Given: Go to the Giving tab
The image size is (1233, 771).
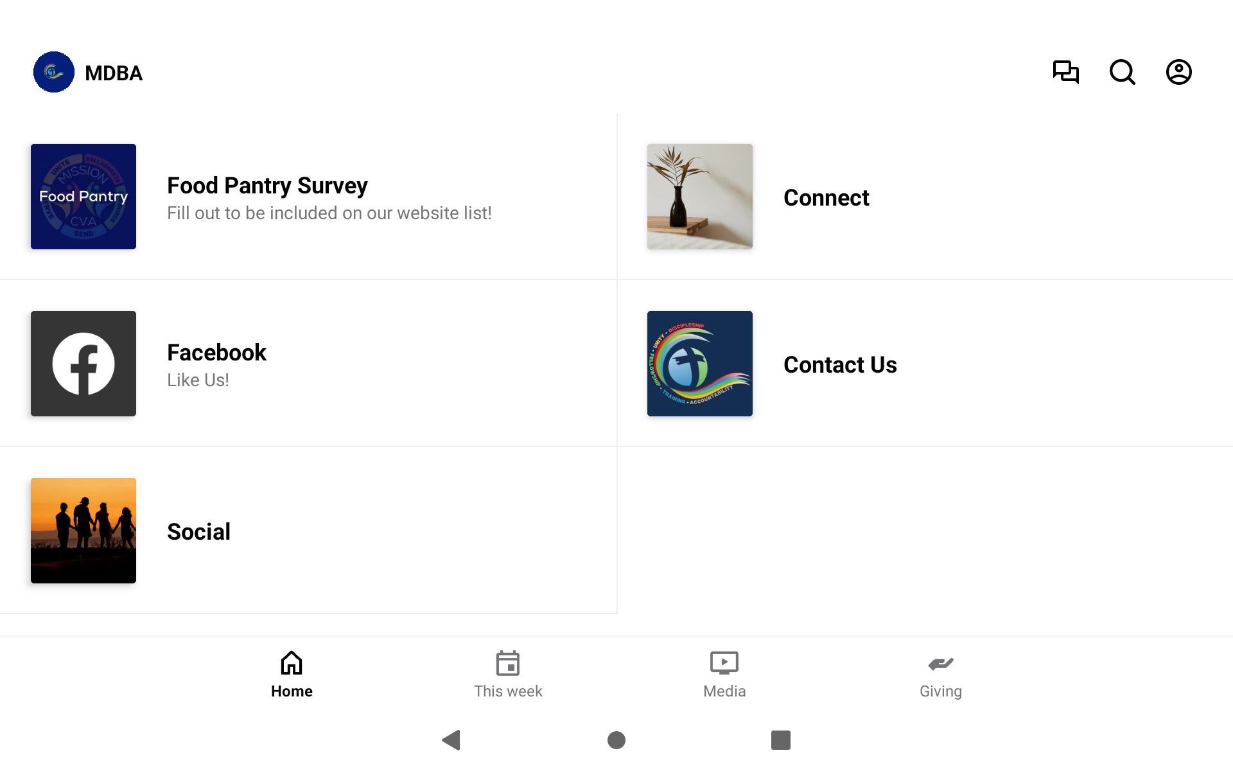Looking at the screenshot, I should point(940,675).
